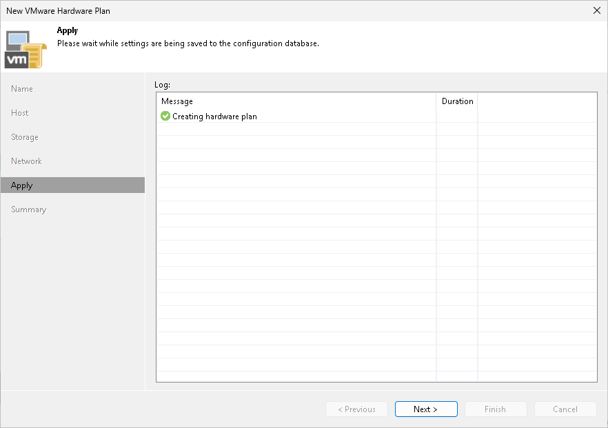The height and width of the screenshot is (428, 608).
Task: Open the Network step
Action: click(26, 161)
